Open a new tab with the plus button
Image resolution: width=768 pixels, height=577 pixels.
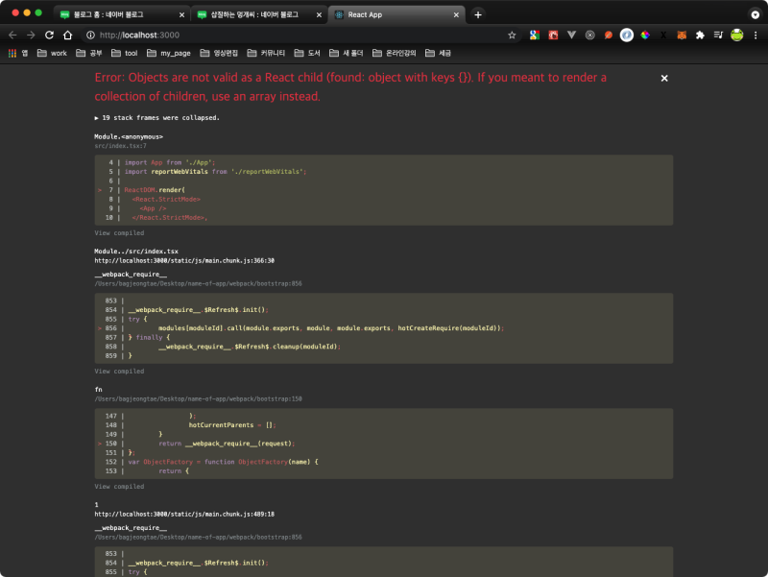pyautogui.click(x=478, y=14)
